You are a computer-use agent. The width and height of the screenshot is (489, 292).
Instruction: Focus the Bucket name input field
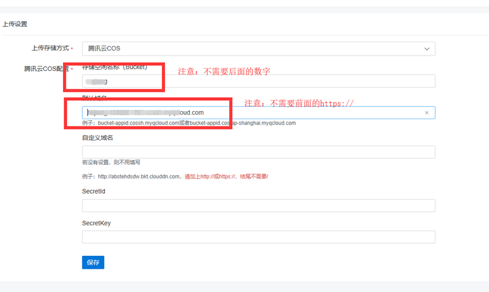(259, 81)
